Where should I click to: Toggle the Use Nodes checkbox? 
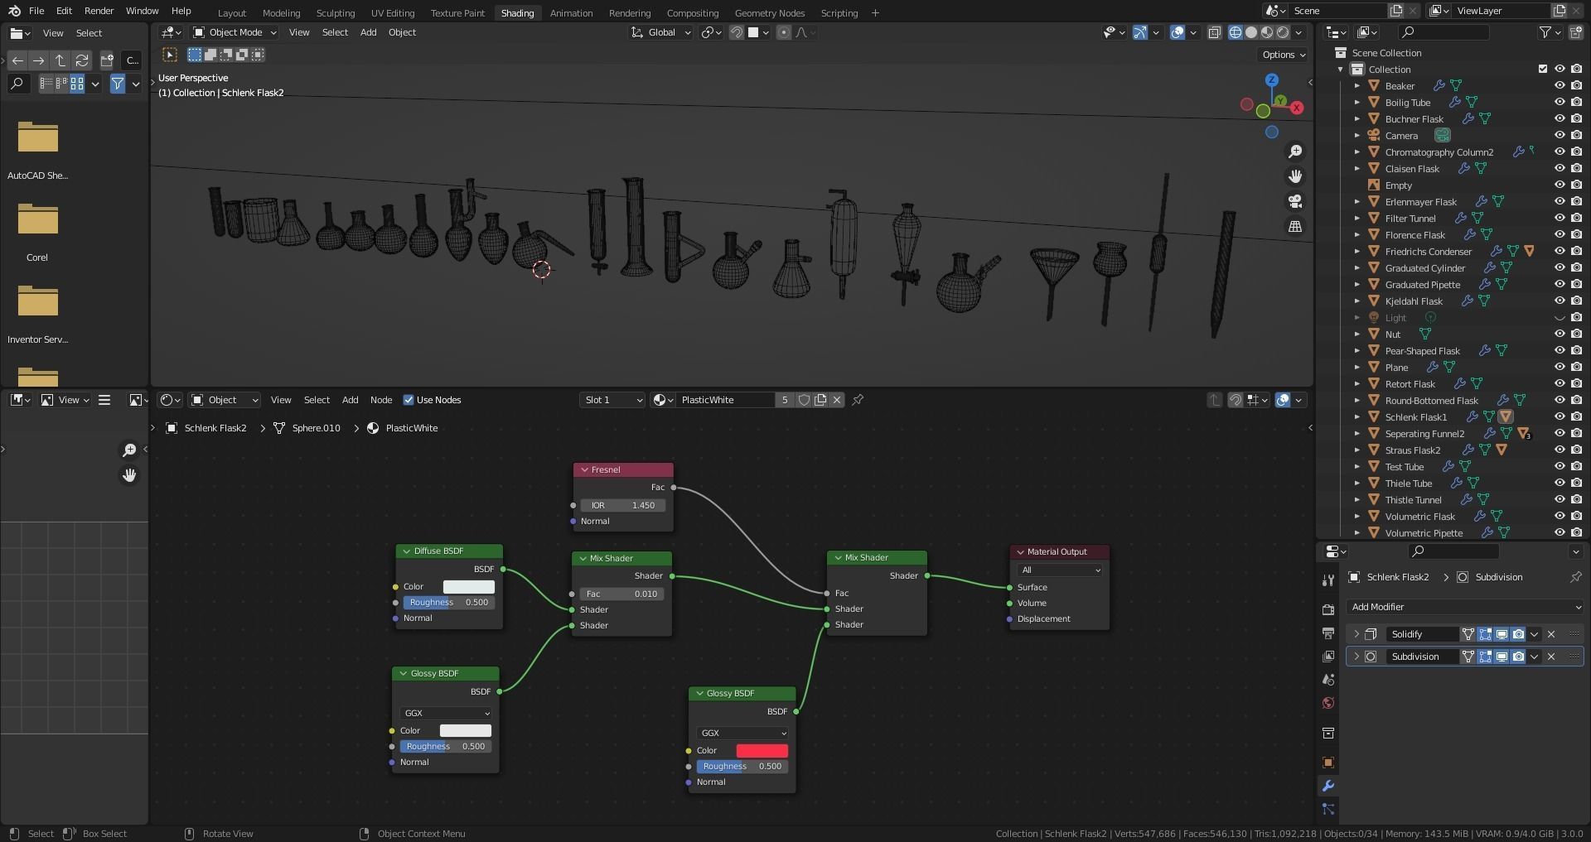tap(409, 400)
